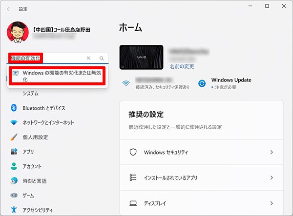Click the アプリ sidebar icon

[x=14, y=152]
